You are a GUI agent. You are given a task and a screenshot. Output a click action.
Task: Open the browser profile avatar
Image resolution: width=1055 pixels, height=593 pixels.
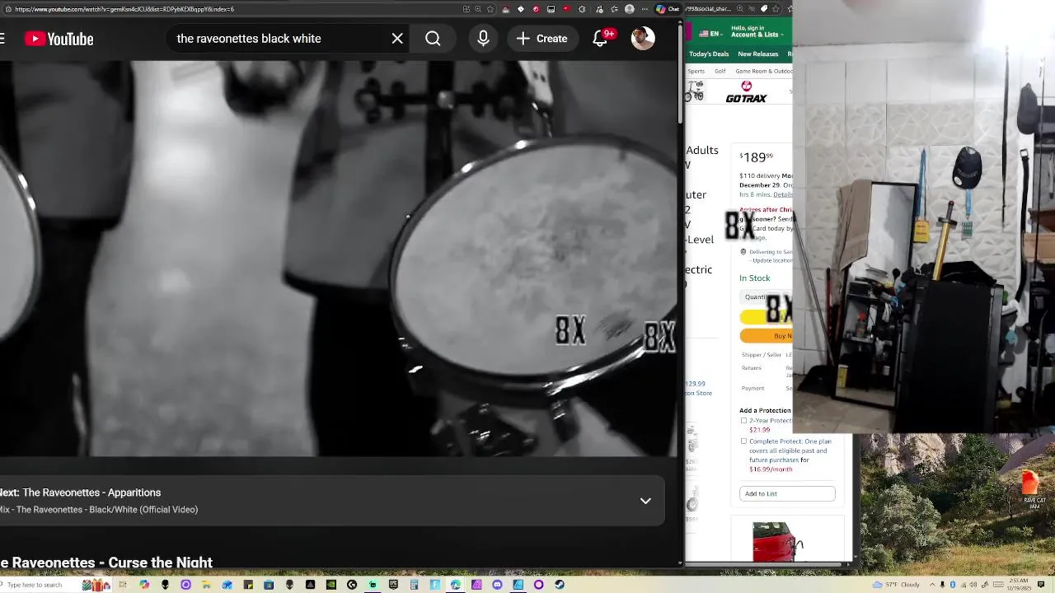tap(630, 9)
